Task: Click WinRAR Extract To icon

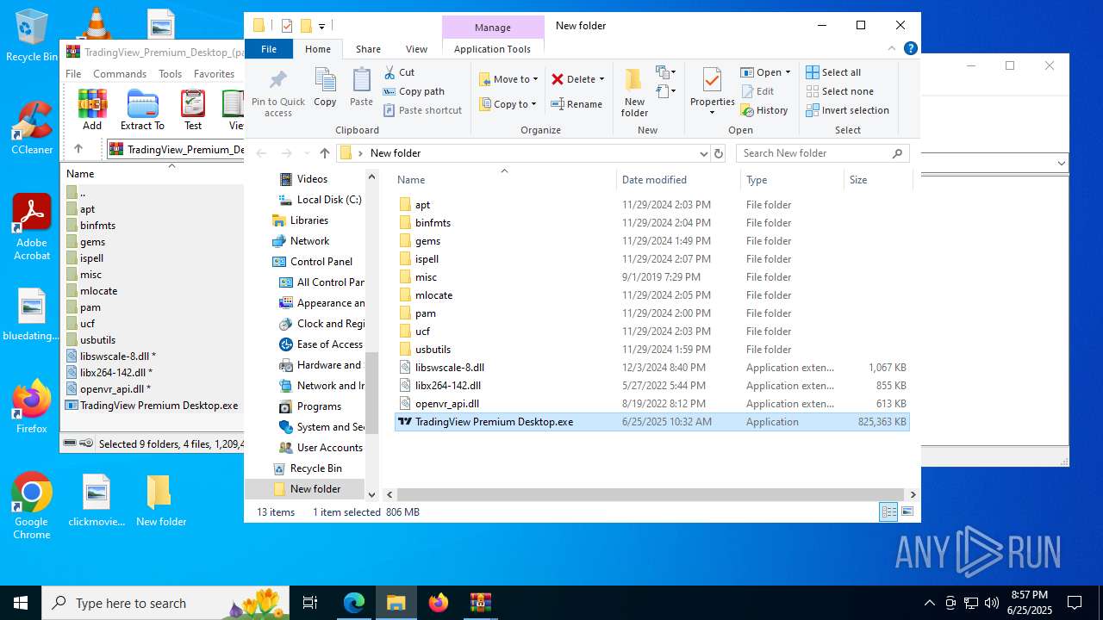Action: click(x=142, y=109)
